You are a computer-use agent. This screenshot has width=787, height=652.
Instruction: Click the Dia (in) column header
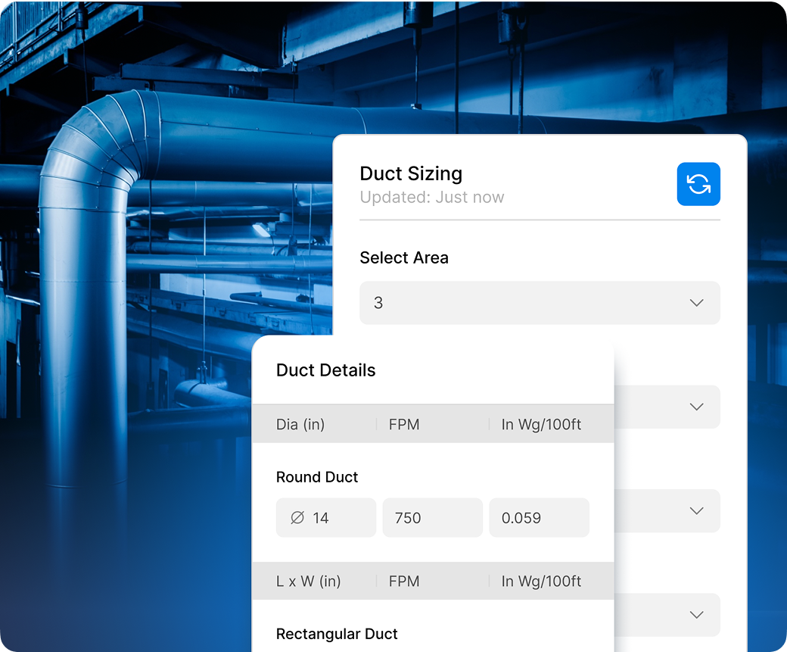(300, 425)
